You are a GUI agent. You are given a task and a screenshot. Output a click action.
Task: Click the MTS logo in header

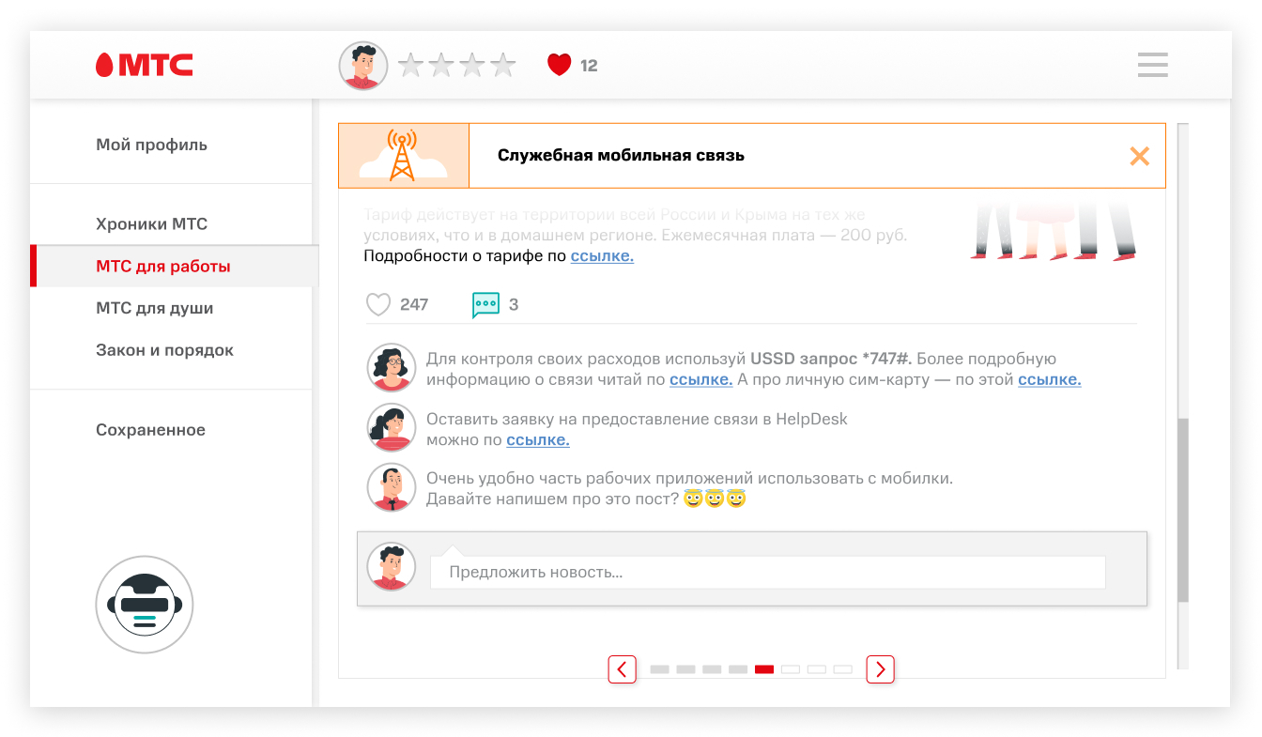(144, 65)
